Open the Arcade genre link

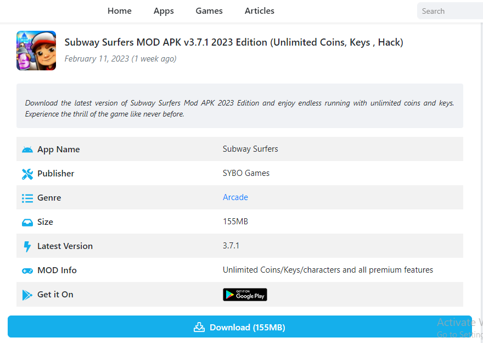pyautogui.click(x=235, y=197)
